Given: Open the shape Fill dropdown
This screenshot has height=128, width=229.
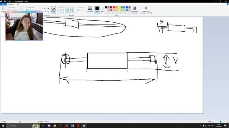Looking at the screenshot, I should [81, 10].
